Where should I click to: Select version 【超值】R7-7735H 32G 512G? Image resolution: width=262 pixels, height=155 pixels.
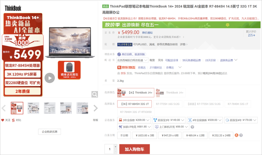204,104
